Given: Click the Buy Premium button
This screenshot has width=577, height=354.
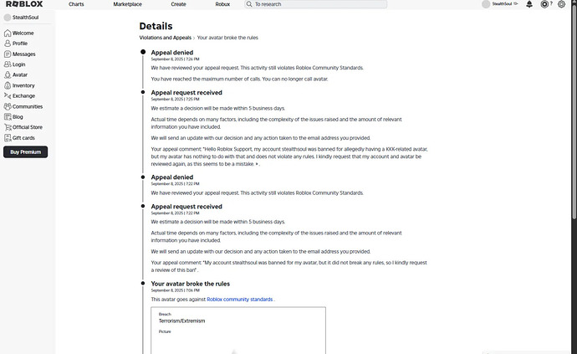Looking at the screenshot, I should point(25,151).
